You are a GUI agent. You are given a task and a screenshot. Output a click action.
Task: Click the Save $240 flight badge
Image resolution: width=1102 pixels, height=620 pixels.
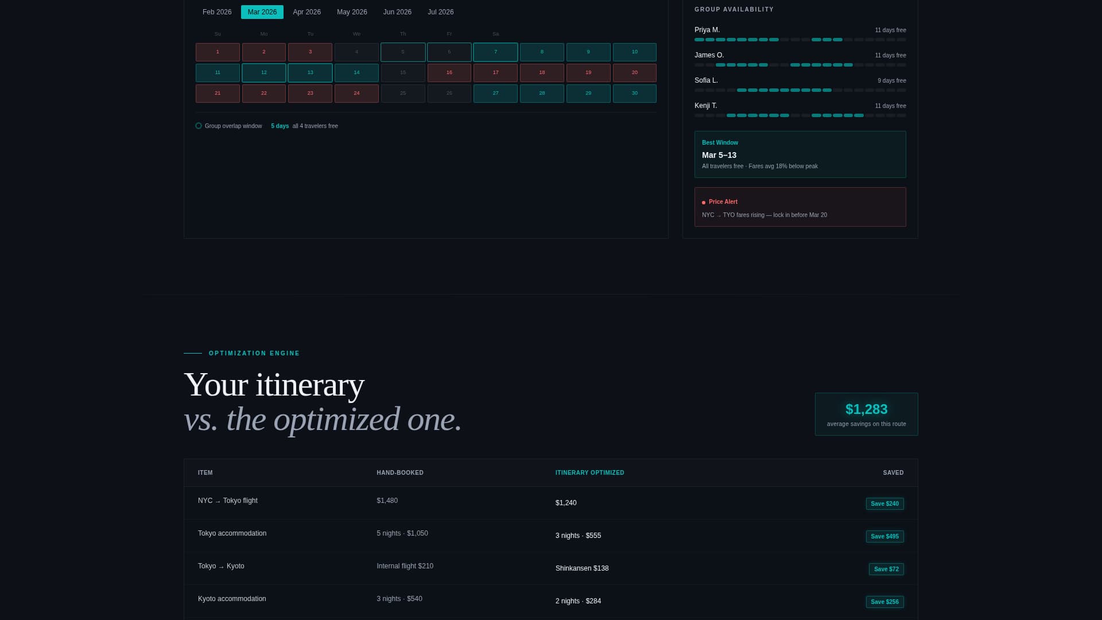pos(884,503)
